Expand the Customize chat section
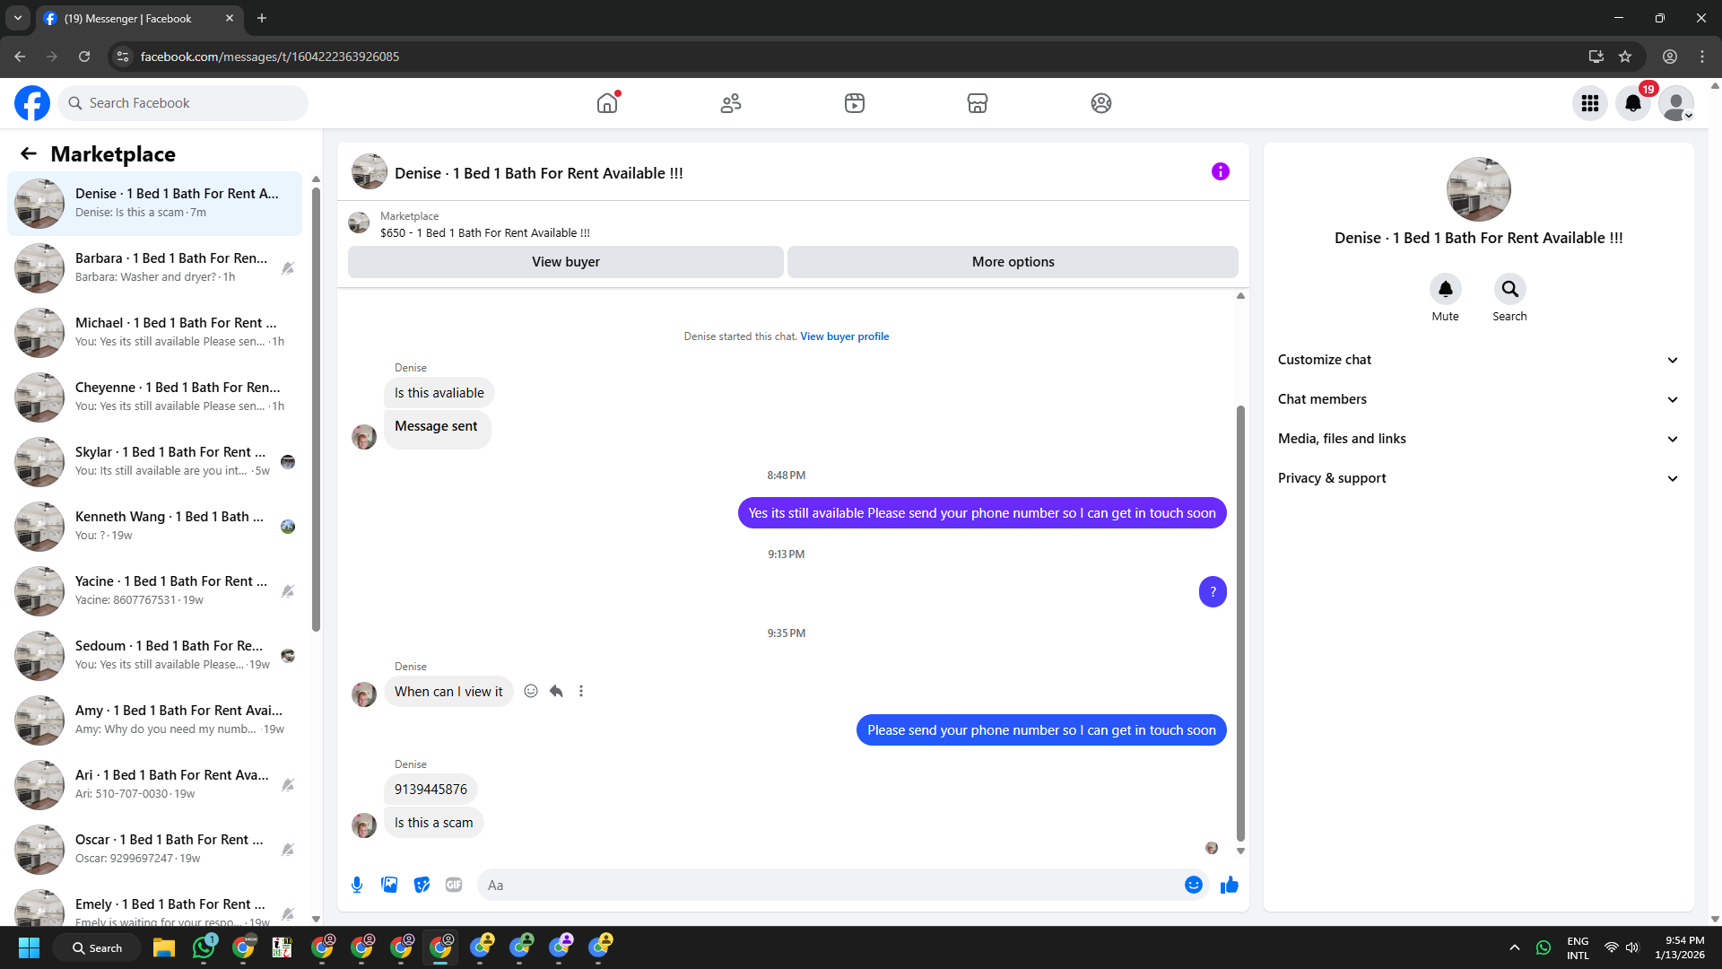The width and height of the screenshot is (1722, 969). (x=1477, y=360)
